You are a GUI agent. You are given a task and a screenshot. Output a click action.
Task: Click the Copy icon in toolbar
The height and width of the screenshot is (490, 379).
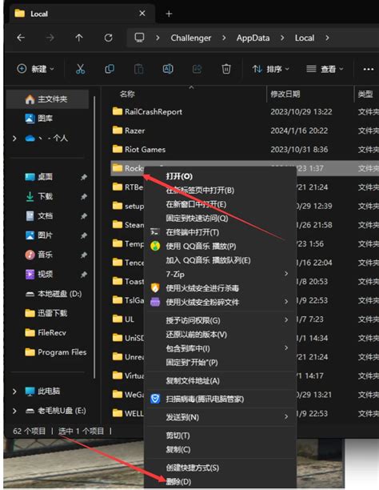(x=110, y=69)
